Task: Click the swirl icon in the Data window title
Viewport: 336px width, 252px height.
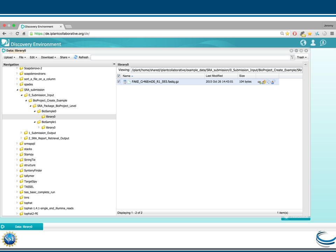Action: point(3,50)
